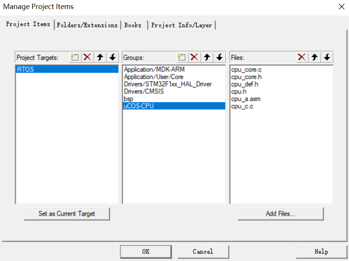Move selected group down
349x261 pixels.
[220, 57]
